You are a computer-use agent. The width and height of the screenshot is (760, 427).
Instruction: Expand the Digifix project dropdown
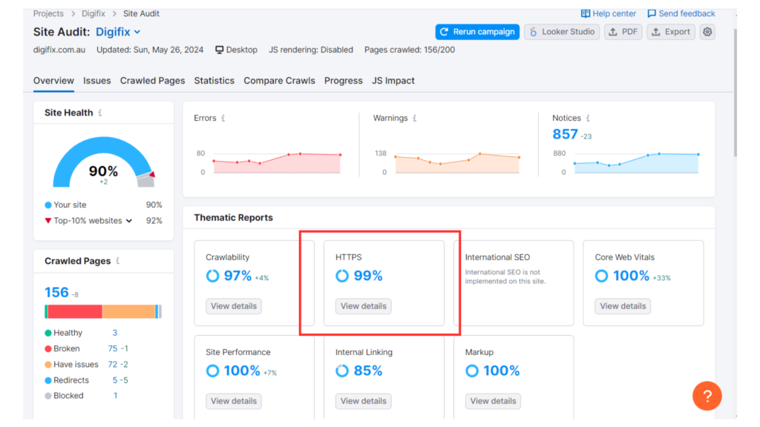(118, 32)
